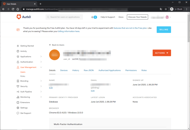This screenshot has width=190, height=130.
Task: Switch to the Devices tab
Action: coord(64,70)
